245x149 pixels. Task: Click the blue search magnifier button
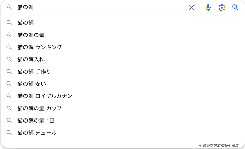235,7
